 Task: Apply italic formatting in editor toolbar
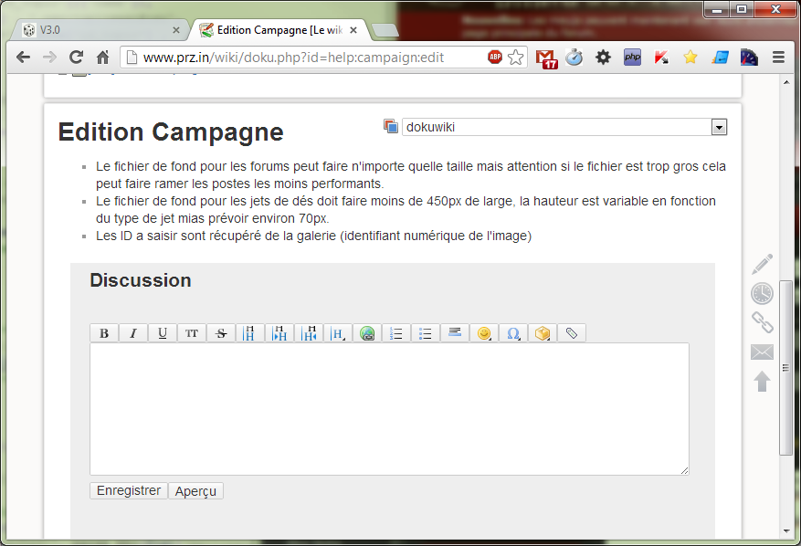(133, 333)
